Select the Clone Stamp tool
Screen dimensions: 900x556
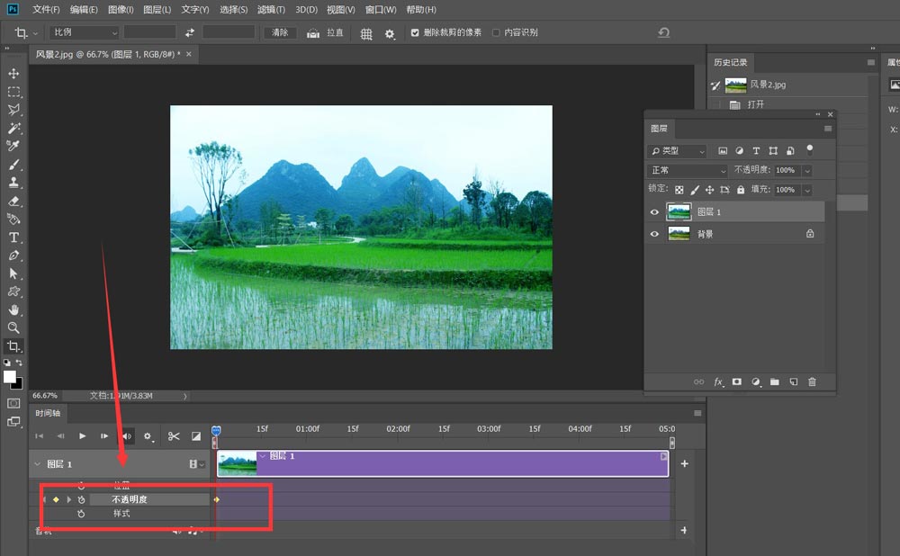tap(13, 183)
